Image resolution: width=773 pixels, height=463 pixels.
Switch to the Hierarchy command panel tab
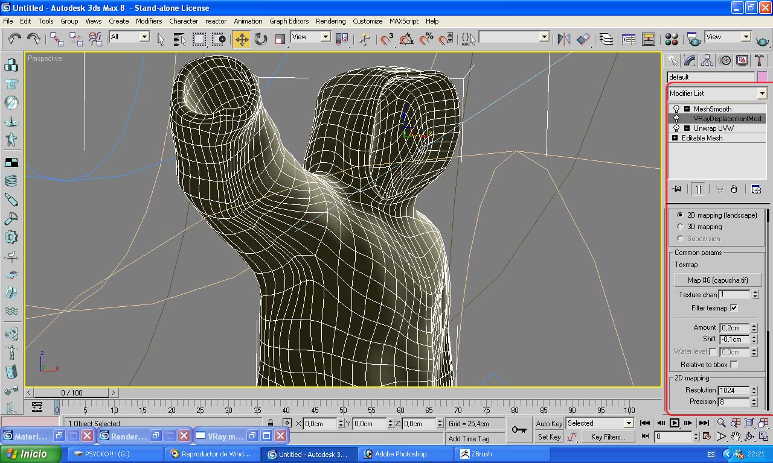pos(707,60)
